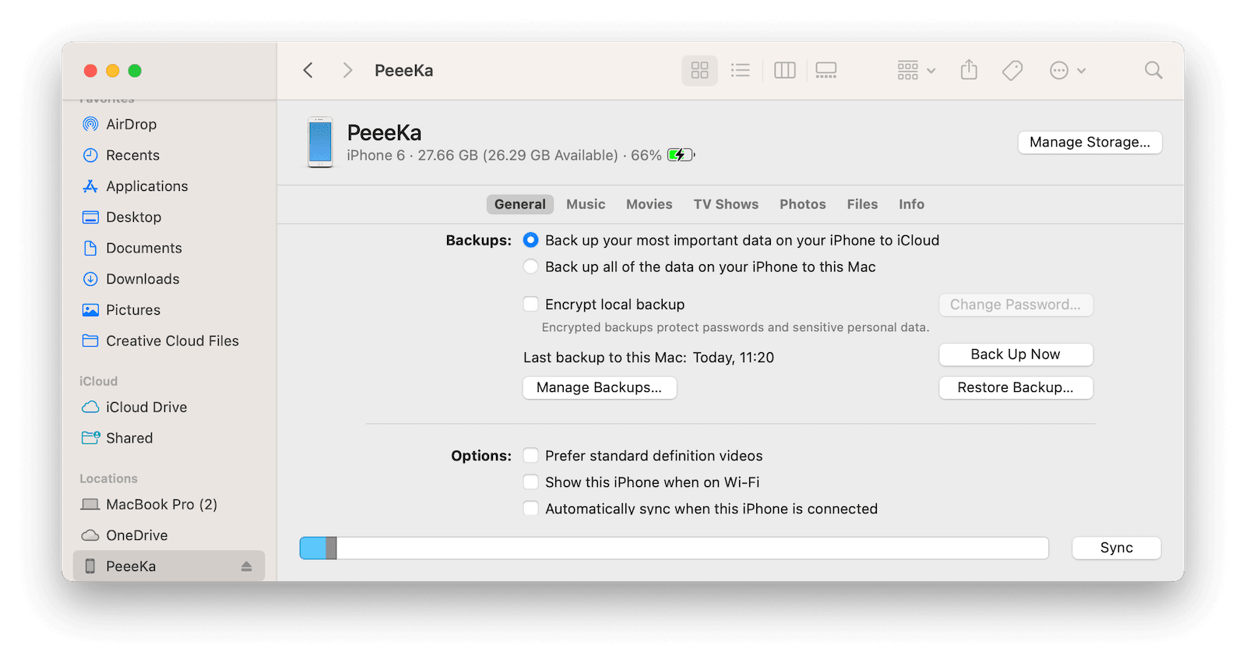
Task: Check Prefer standard definition videos
Action: coord(531,456)
